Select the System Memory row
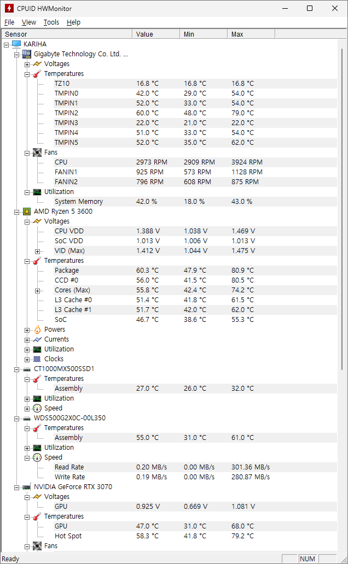 click(196, 202)
